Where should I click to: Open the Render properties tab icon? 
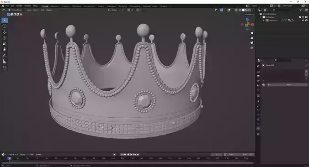(x=258, y=72)
